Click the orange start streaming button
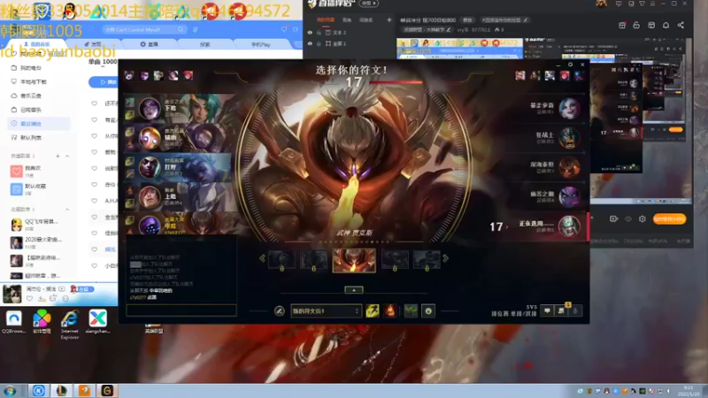 pyautogui.click(x=670, y=218)
